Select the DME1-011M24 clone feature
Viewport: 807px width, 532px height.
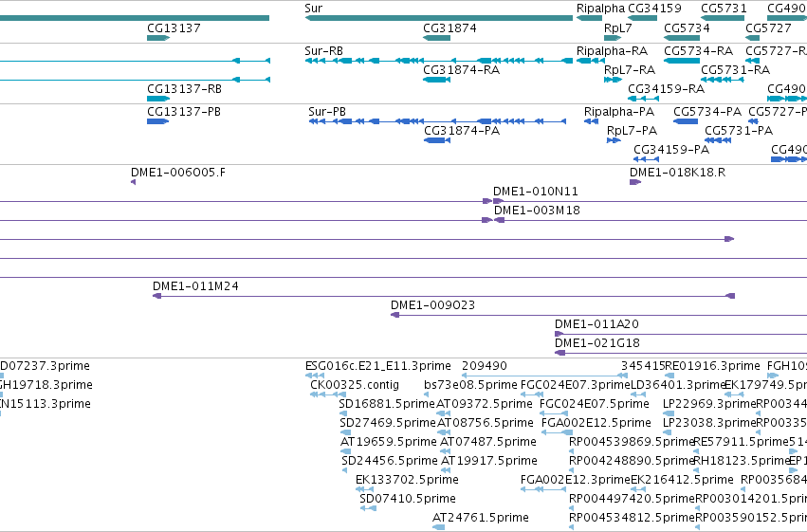(x=444, y=296)
